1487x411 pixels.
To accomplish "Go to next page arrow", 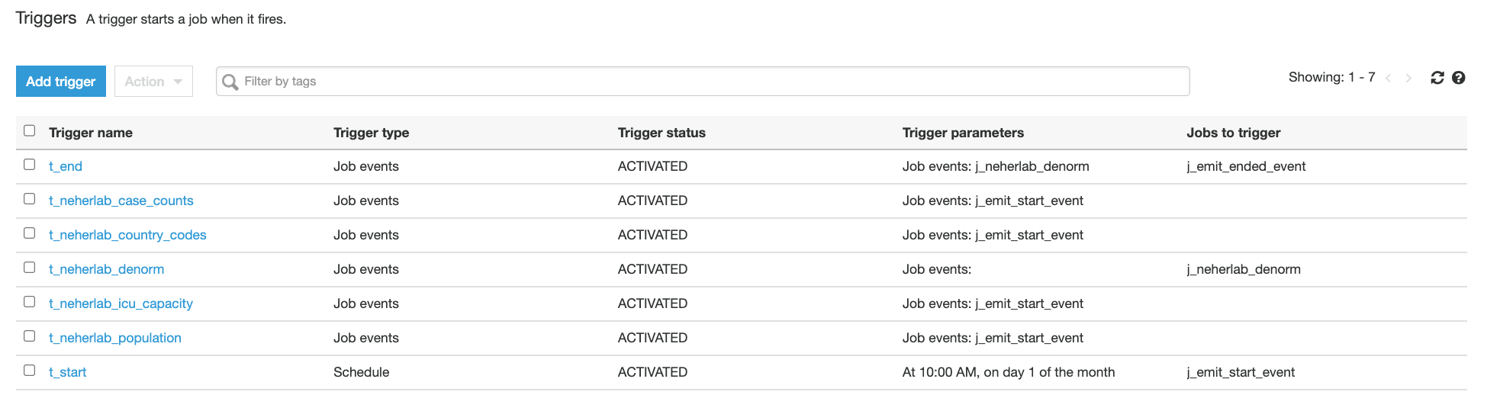I will [1408, 78].
